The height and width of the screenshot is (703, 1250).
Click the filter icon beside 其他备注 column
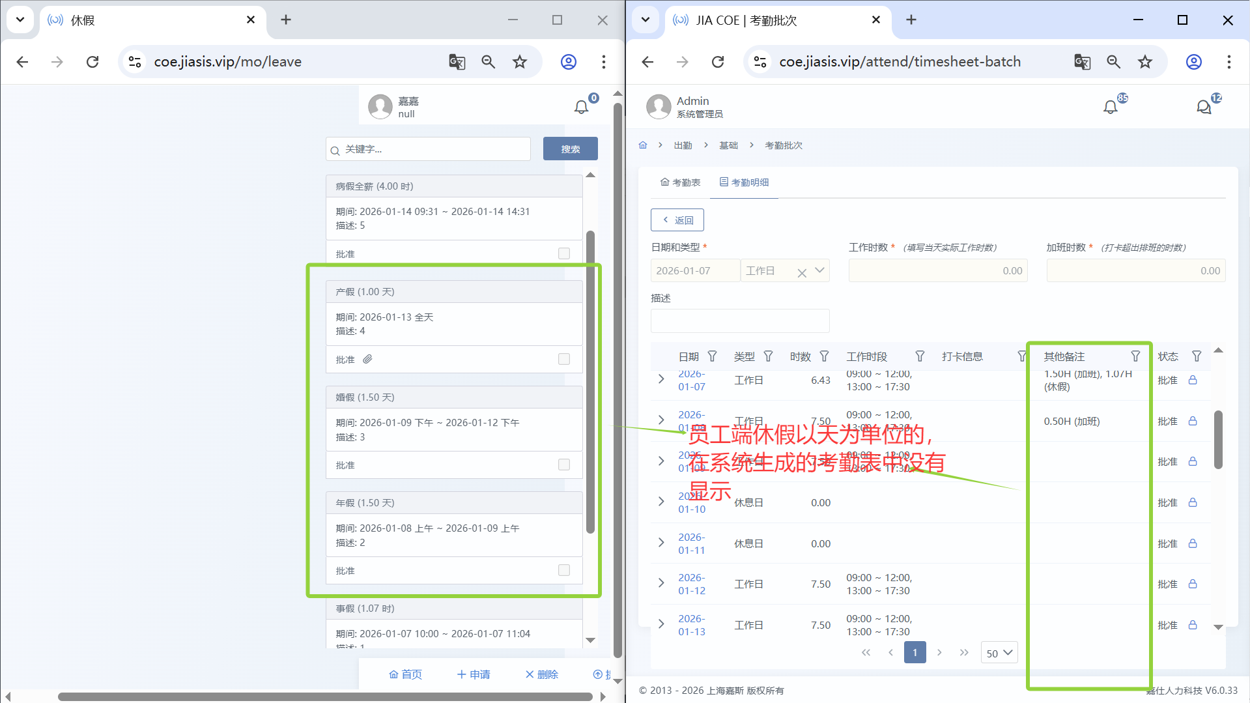coord(1135,356)
